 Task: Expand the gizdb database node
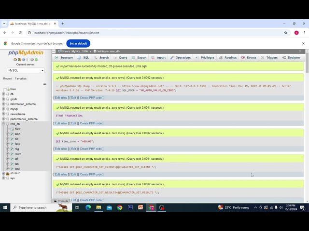[x=3, y=99]
